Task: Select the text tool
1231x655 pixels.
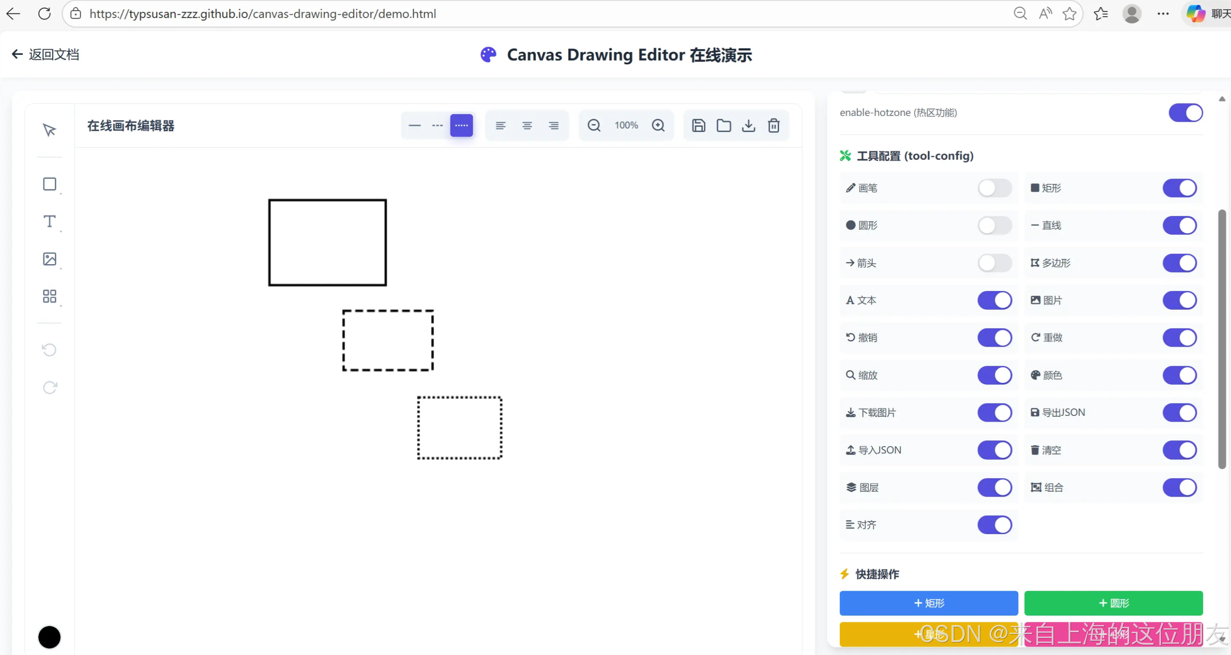Action: [49, 221]
